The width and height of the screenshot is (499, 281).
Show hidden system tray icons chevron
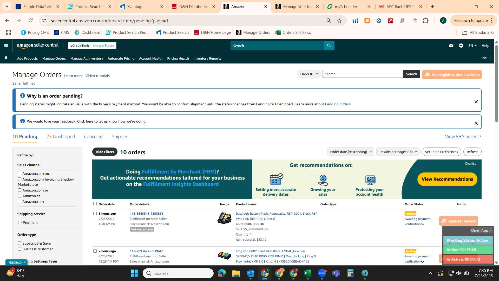click(430, 273)
